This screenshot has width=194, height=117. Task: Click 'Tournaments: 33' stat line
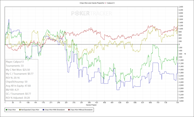pyautogui.click(x=15, y=66)
